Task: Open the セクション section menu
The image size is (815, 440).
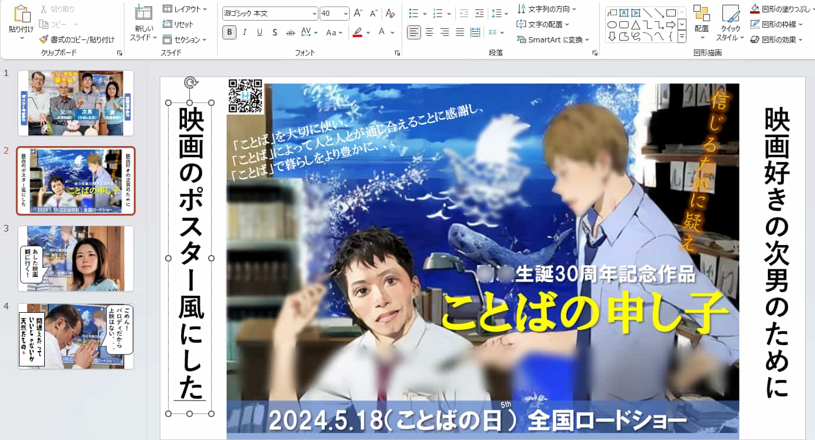Action: [185, 39]
